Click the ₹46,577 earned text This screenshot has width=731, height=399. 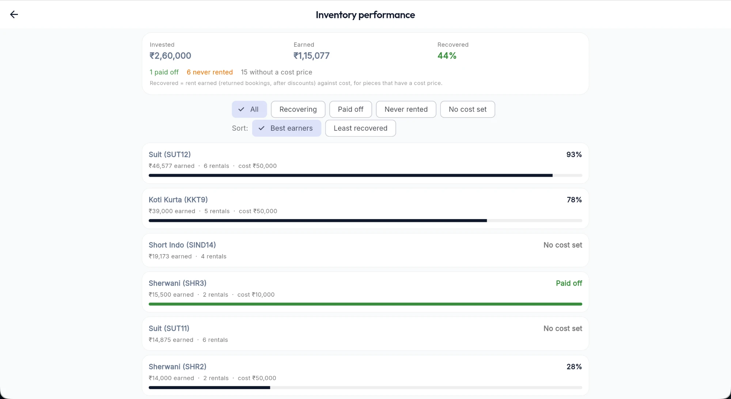pyautogui.click(x=171, y=166)
